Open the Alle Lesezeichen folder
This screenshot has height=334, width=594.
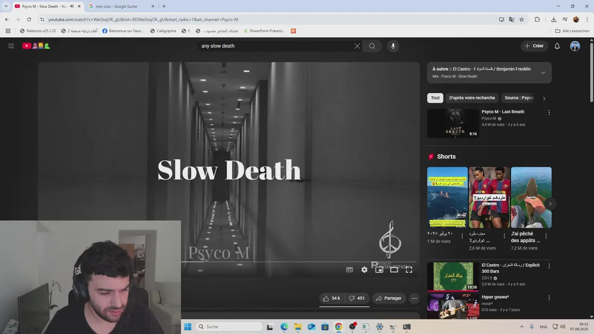point(572,31)
